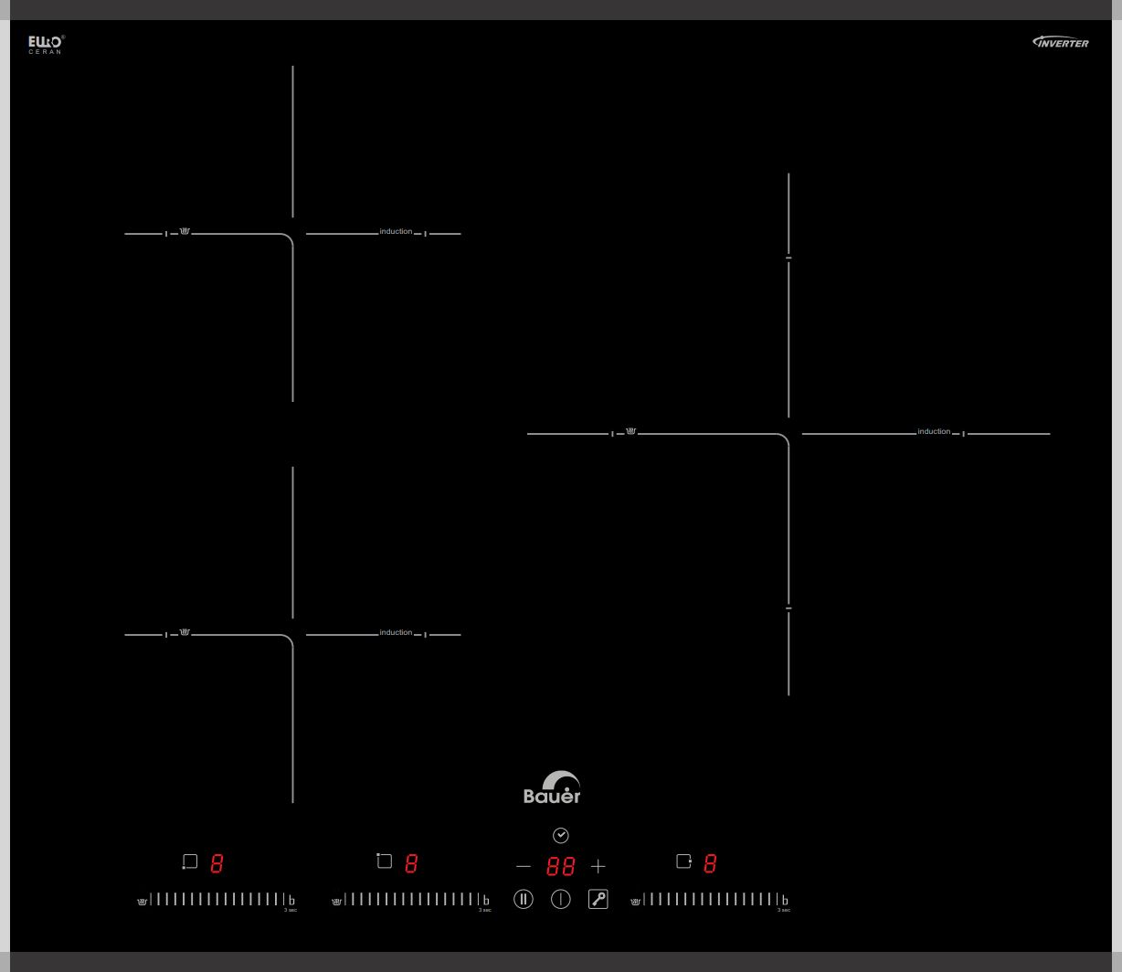Activate boost 'b' on middle slider
1122x972 pixels.
pos(486,901)
